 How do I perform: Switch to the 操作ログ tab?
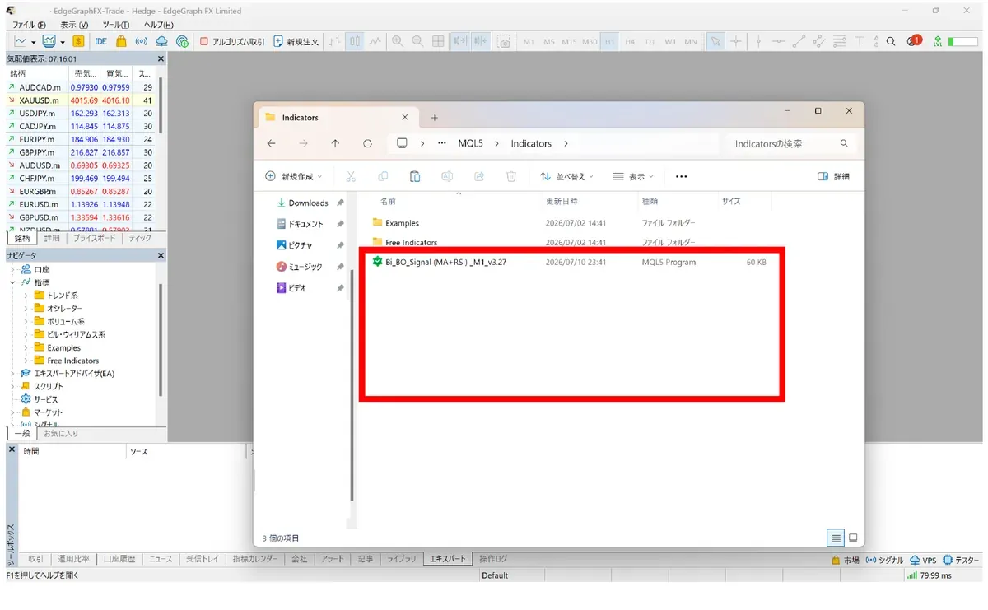[494, 559]
